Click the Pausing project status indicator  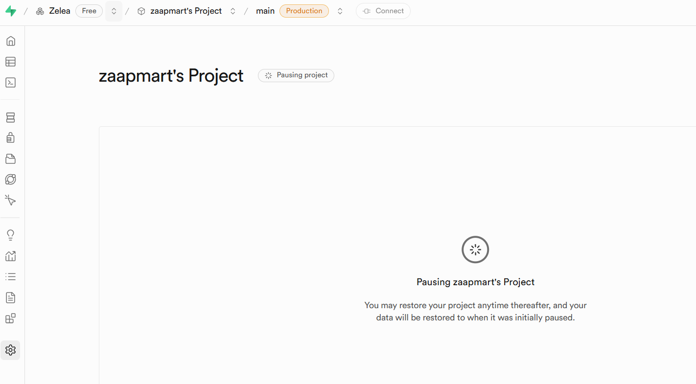tap(296, 75)
